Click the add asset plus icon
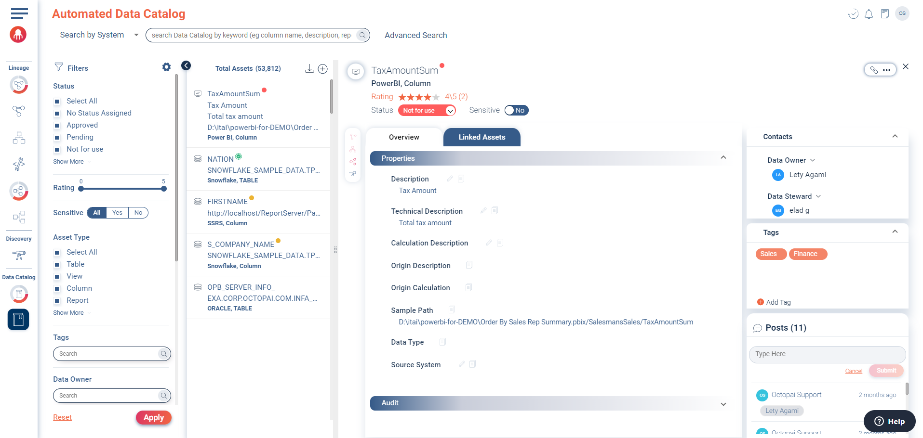Image resolution: width=923 pixels, height=438 pixels. [x=323, y=69]
